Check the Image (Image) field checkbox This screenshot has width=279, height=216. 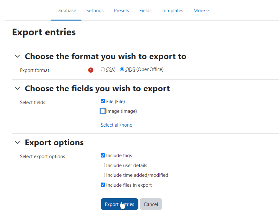click(x=103, y=111)
